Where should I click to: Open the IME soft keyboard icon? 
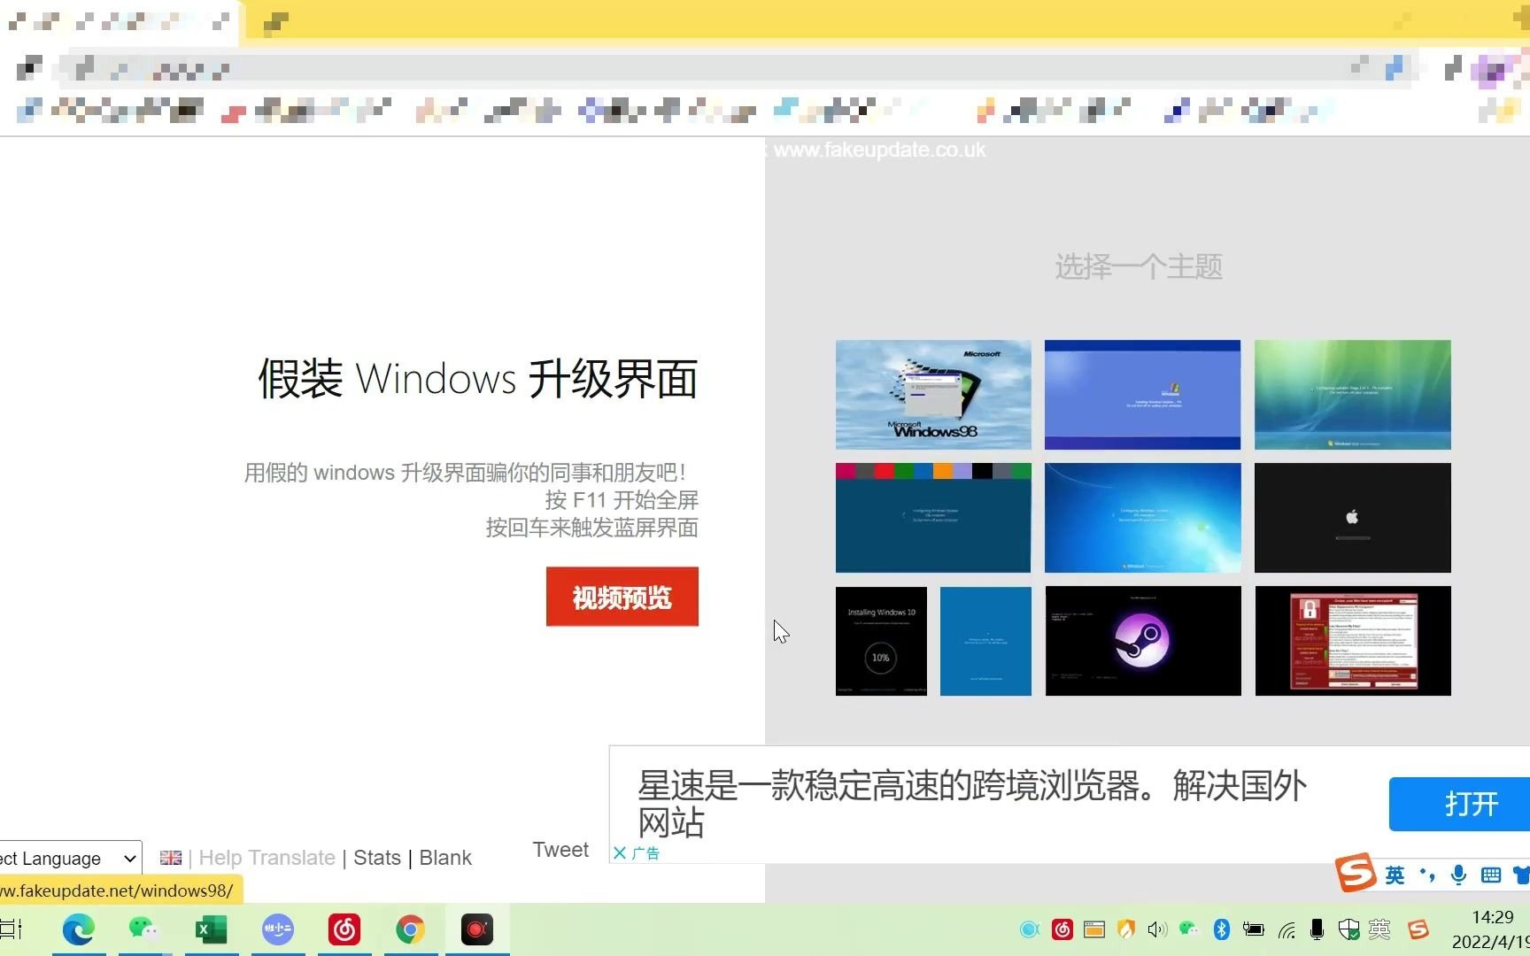(x=1491, y=875)
